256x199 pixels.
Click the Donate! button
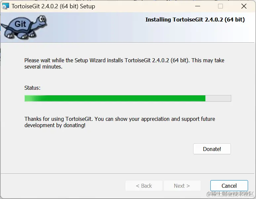tap(212, 149)
